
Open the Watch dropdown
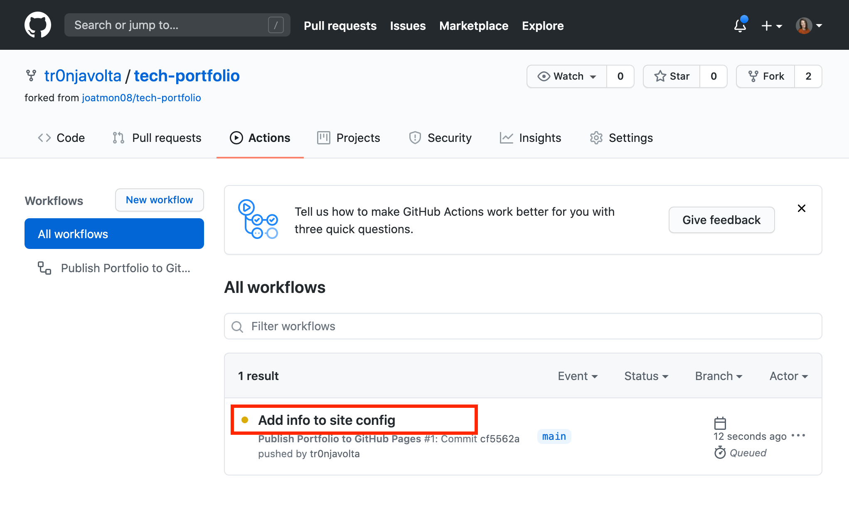pos(567,76)
